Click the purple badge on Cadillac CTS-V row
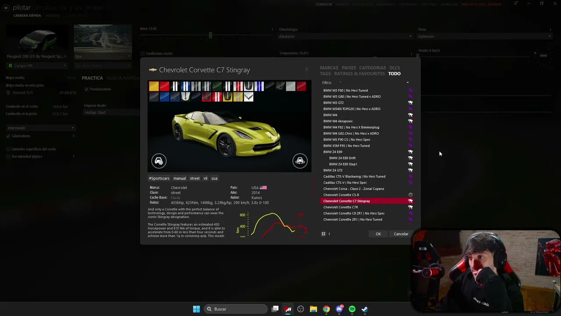Screen dimensions: 561x316 (x=411, y=183)
